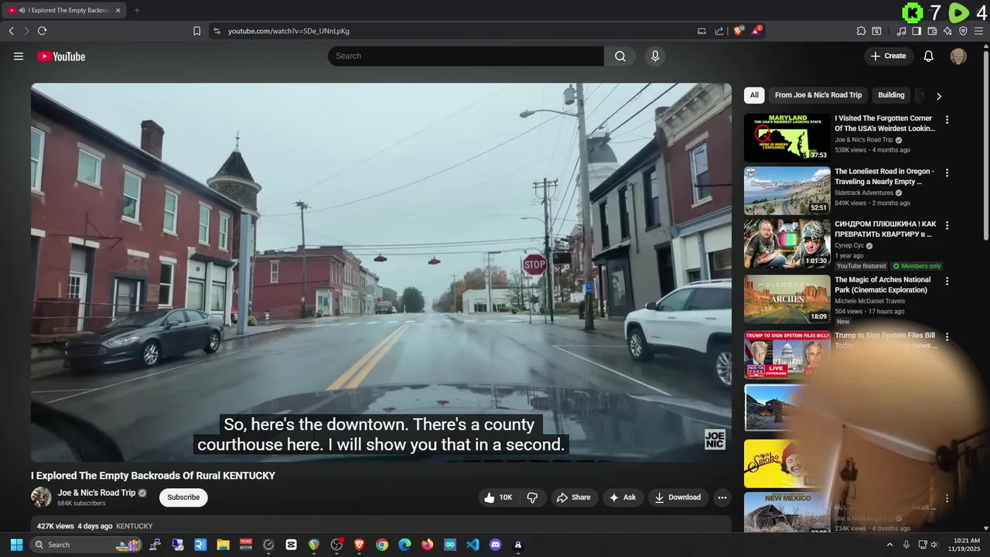Open the KENTUCKY hashtag link
The width and height of the screenshot is (990, 557).
[x=134, y=526]
